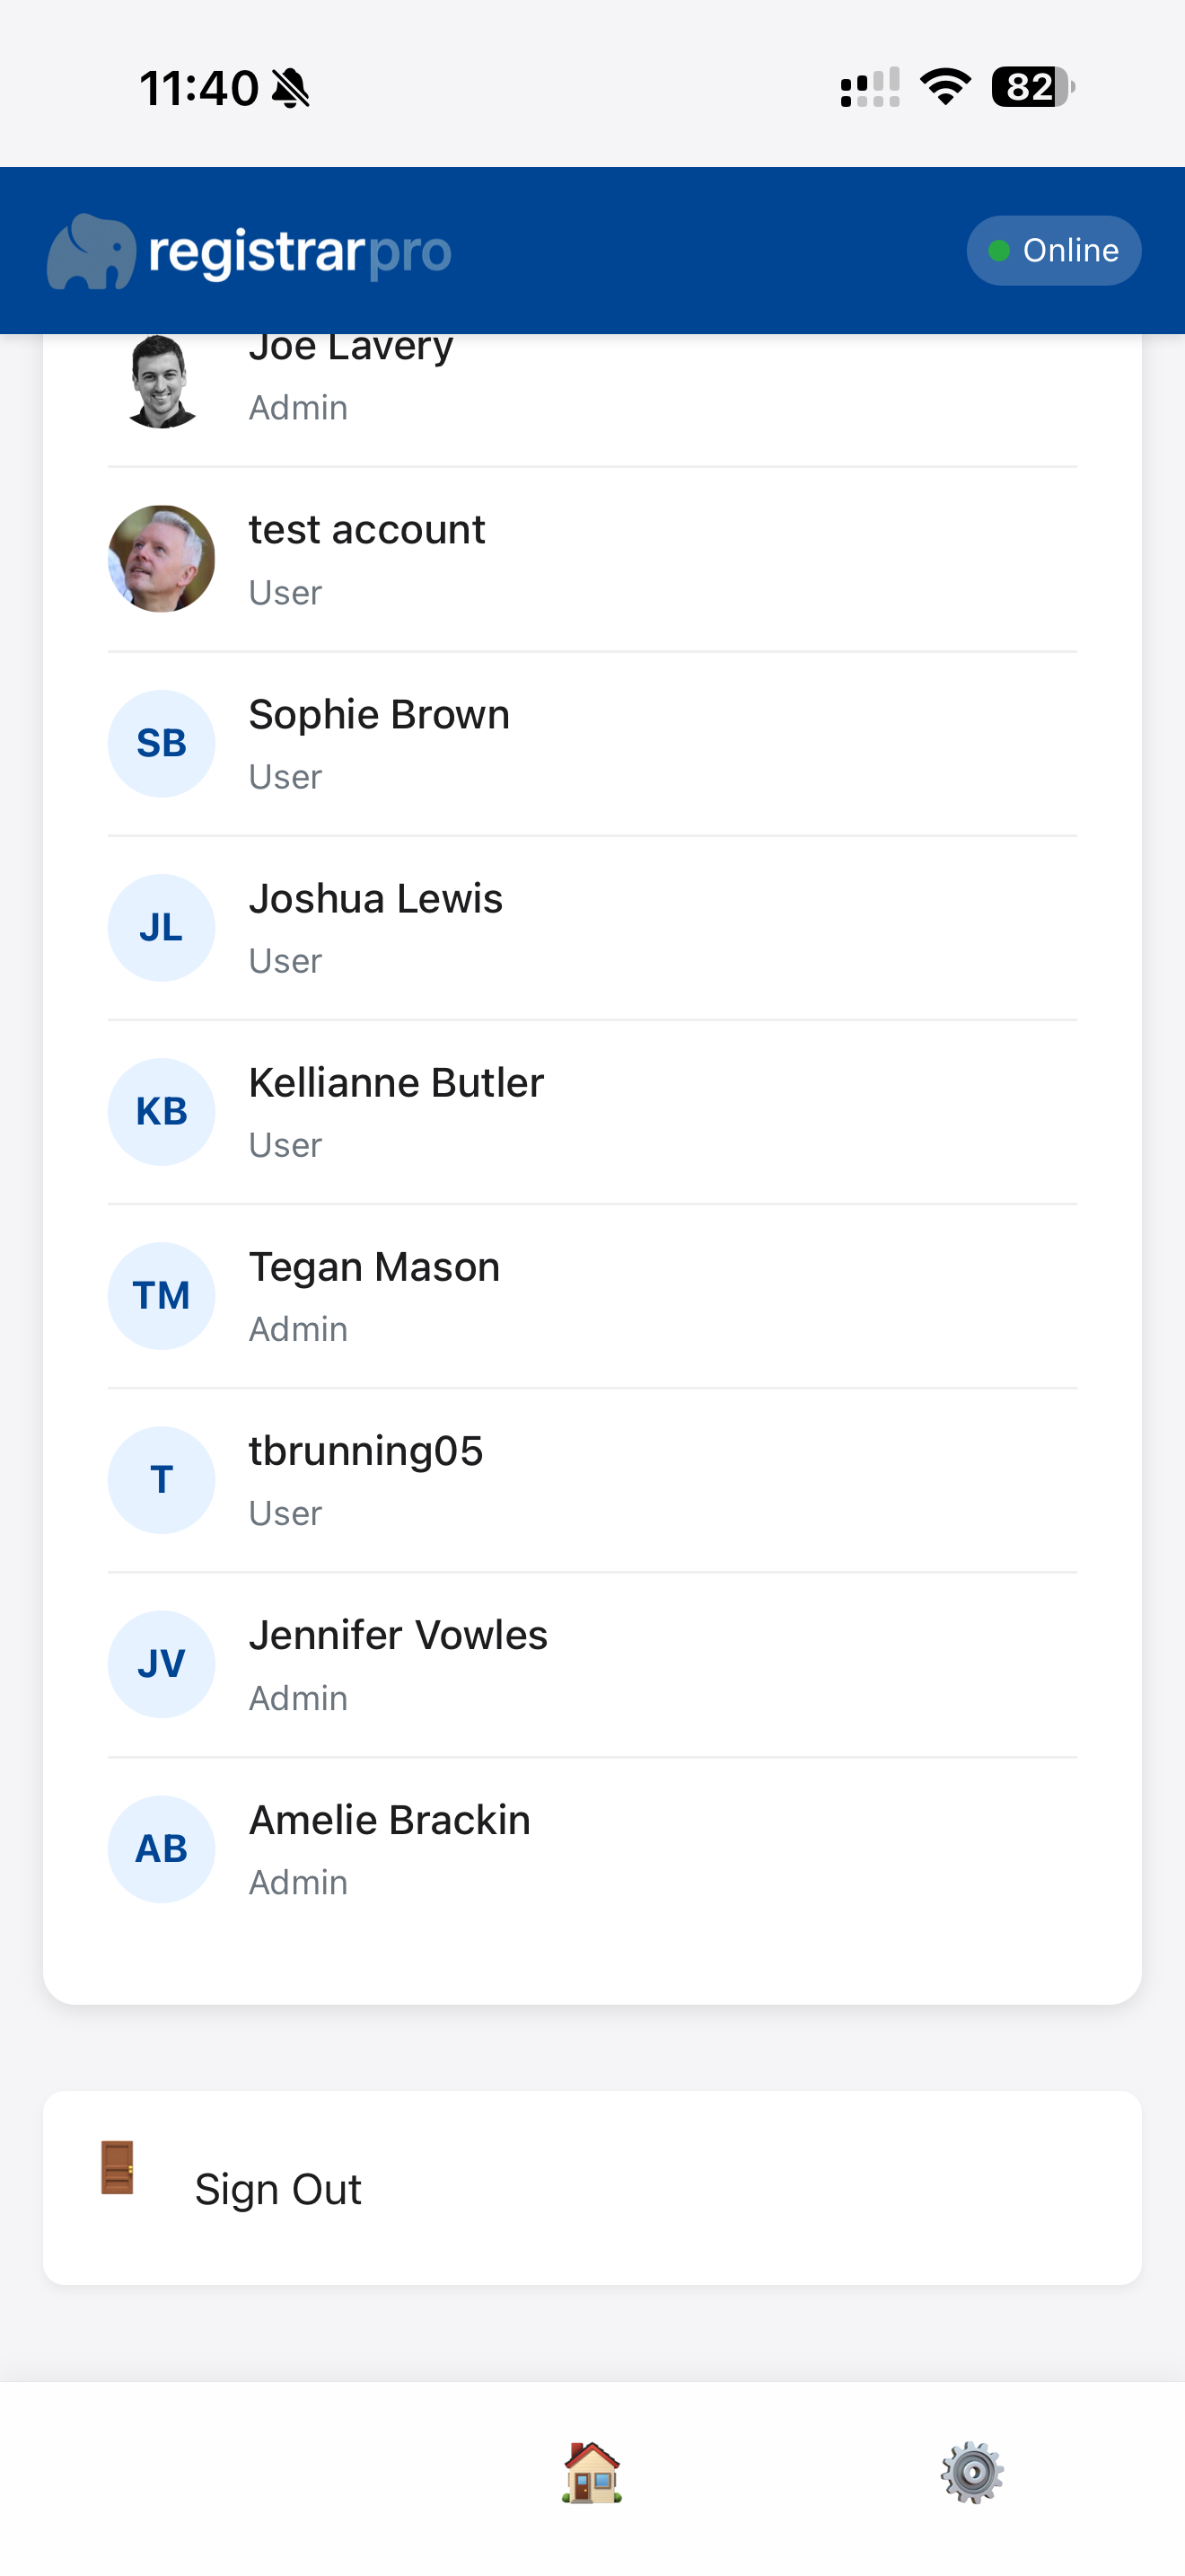Tap the test account profile photo
This screenshot has width=1185, height=2576.
click(161, 559)
